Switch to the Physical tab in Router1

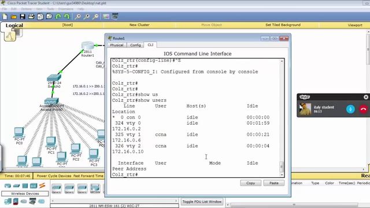[x=117, y=45]
